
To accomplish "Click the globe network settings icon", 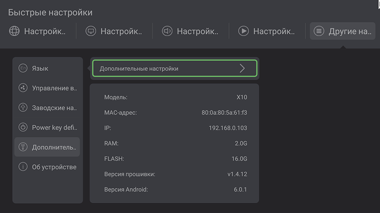I will 14,31.
